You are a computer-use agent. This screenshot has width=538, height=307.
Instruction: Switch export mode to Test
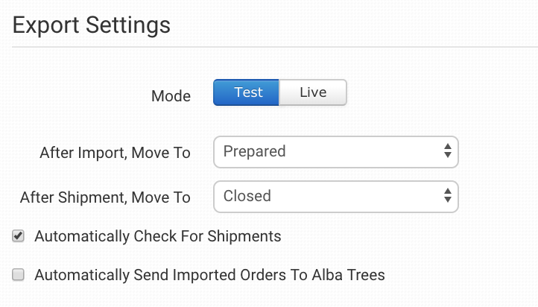(x=247, y=93)
